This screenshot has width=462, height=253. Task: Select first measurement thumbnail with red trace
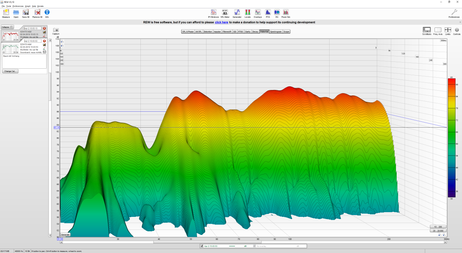pyautogui.click(x=10, y=35)
